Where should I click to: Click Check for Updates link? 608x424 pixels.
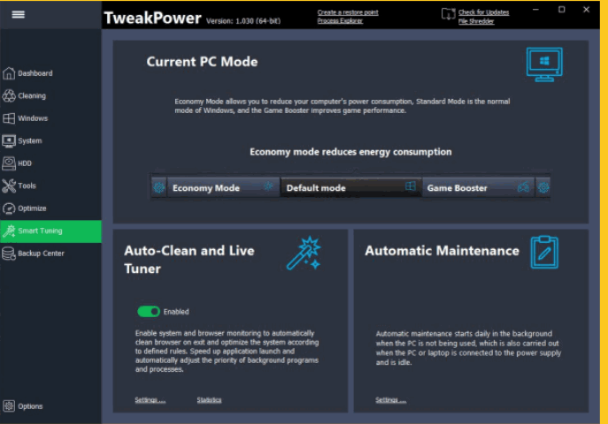[x=483, y=12]
